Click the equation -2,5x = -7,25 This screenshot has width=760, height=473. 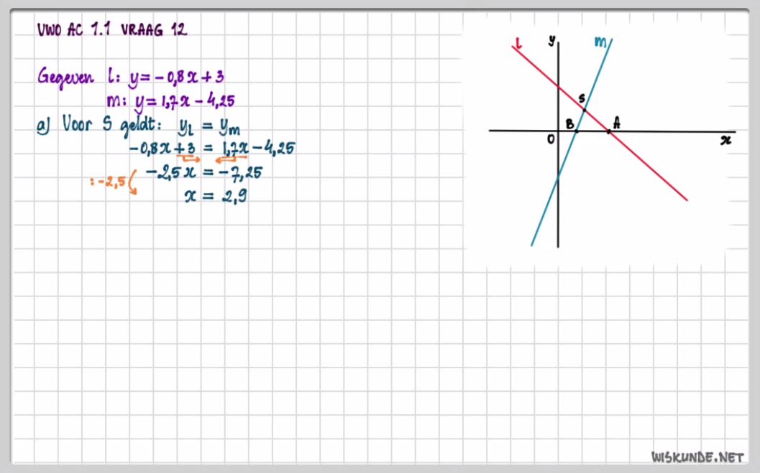click(x=202, y=172)
